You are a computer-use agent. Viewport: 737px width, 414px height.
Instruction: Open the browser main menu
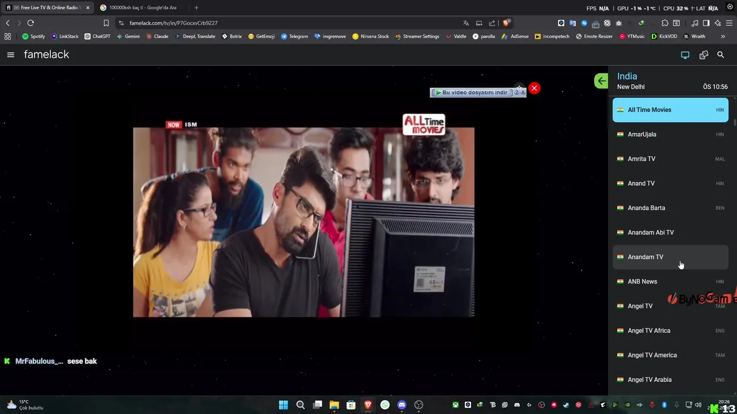729,23
